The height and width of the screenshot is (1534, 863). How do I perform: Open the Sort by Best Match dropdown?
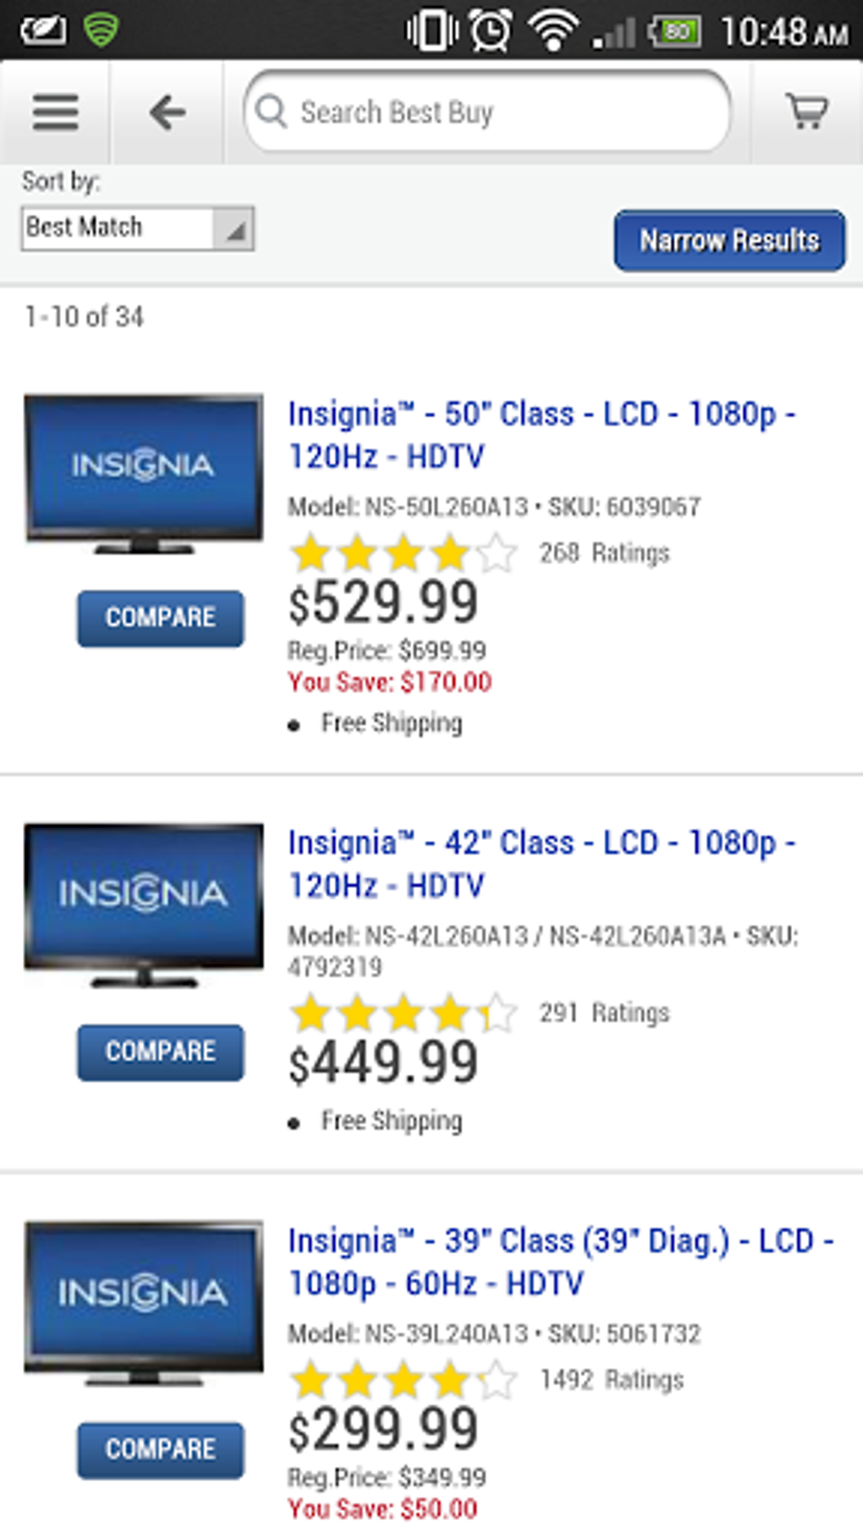coord(137,228)
